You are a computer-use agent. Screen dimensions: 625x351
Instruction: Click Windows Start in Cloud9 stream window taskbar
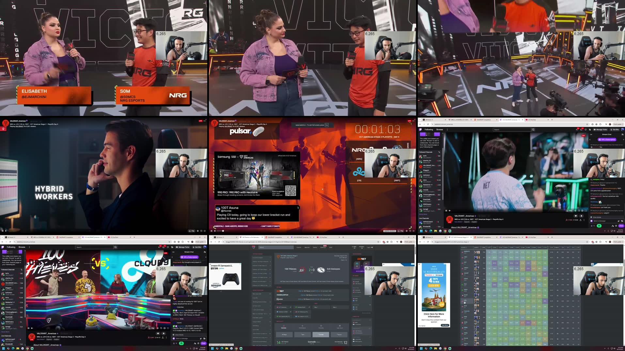pyautogui.click(x=4, y=348)
